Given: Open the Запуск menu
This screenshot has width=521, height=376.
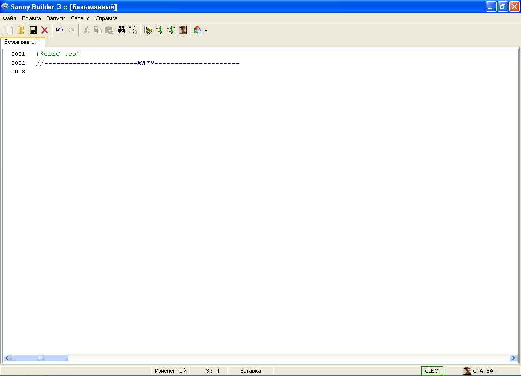Looking at the screenshot, I should pyautogui.click(x=56, y=18).
